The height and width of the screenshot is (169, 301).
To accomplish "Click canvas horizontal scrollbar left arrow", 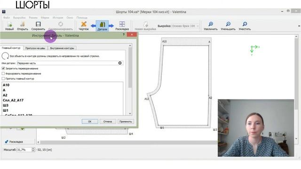I will click(39, 142).
